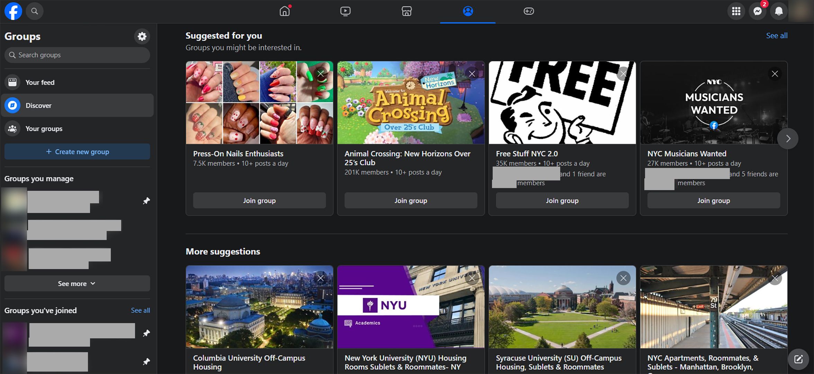Expand See more managed groups
Image resolution: width=814 pixels, height=374 pixels.
[x=77, y=284]
